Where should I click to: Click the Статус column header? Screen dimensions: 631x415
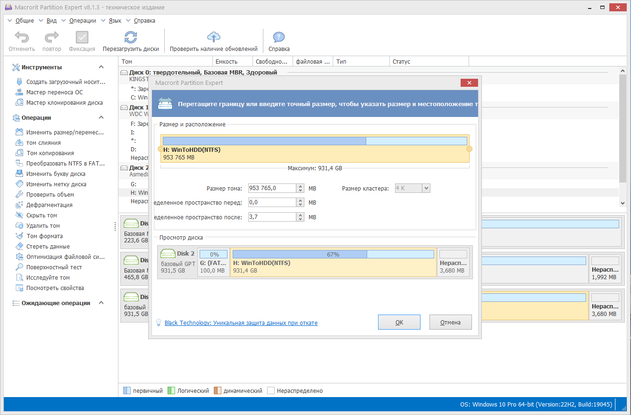pos(429,61)
